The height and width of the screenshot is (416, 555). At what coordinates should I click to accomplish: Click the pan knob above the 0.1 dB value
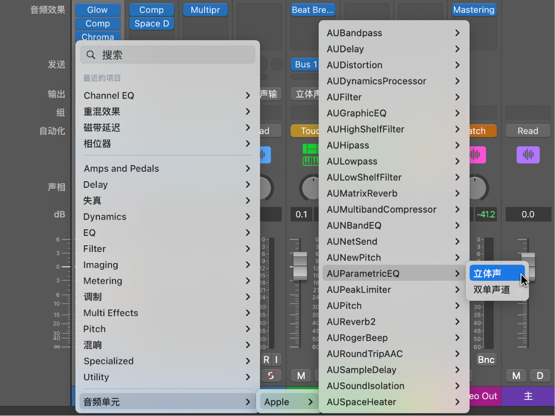point(309,188)
